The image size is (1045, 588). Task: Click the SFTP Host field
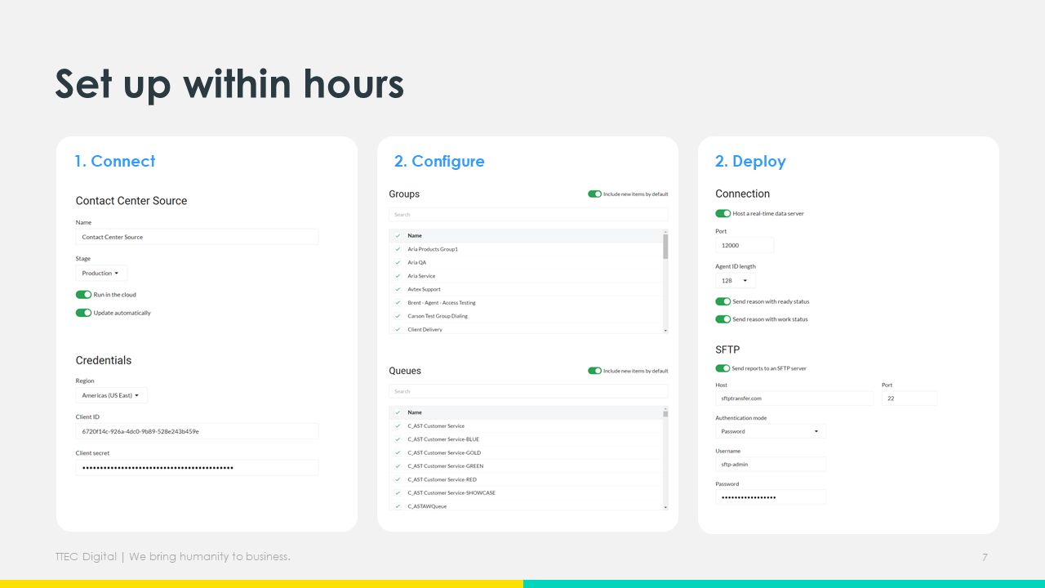(794, 399)
